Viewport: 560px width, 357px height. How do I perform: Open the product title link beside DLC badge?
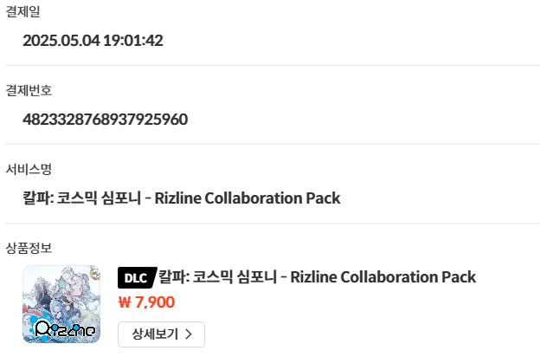click(x=317, y=277)
